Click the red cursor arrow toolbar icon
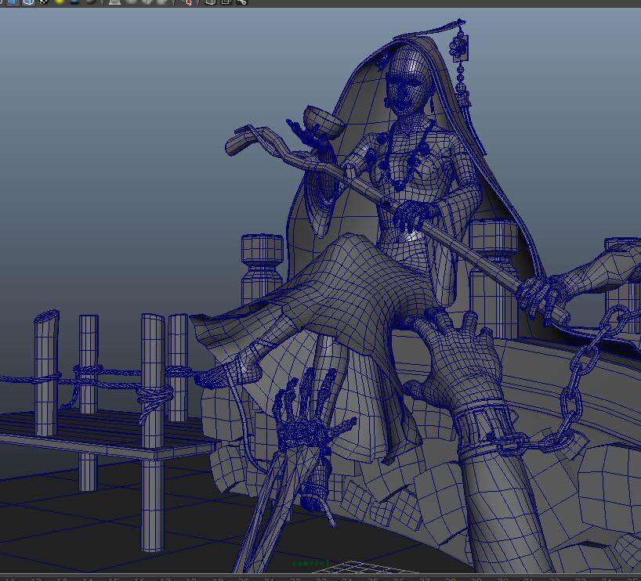641x581 pixels. click(187, 2)
